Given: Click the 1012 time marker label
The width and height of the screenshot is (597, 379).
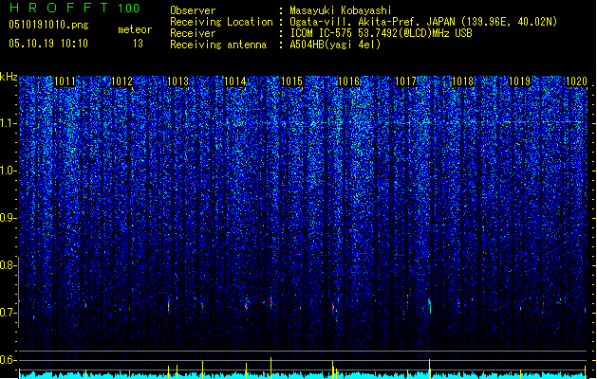Looking at the screenshot, I should [121, 81].
